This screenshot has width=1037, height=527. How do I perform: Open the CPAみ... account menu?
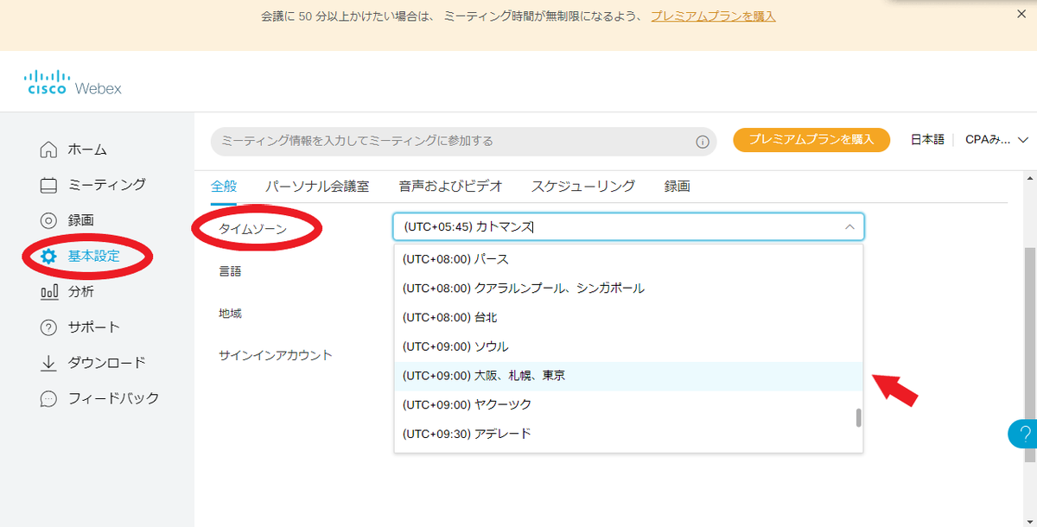[996, 139]
